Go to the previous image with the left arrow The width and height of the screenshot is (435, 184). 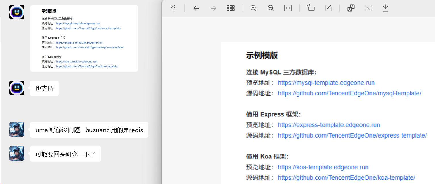click(196, 8)
